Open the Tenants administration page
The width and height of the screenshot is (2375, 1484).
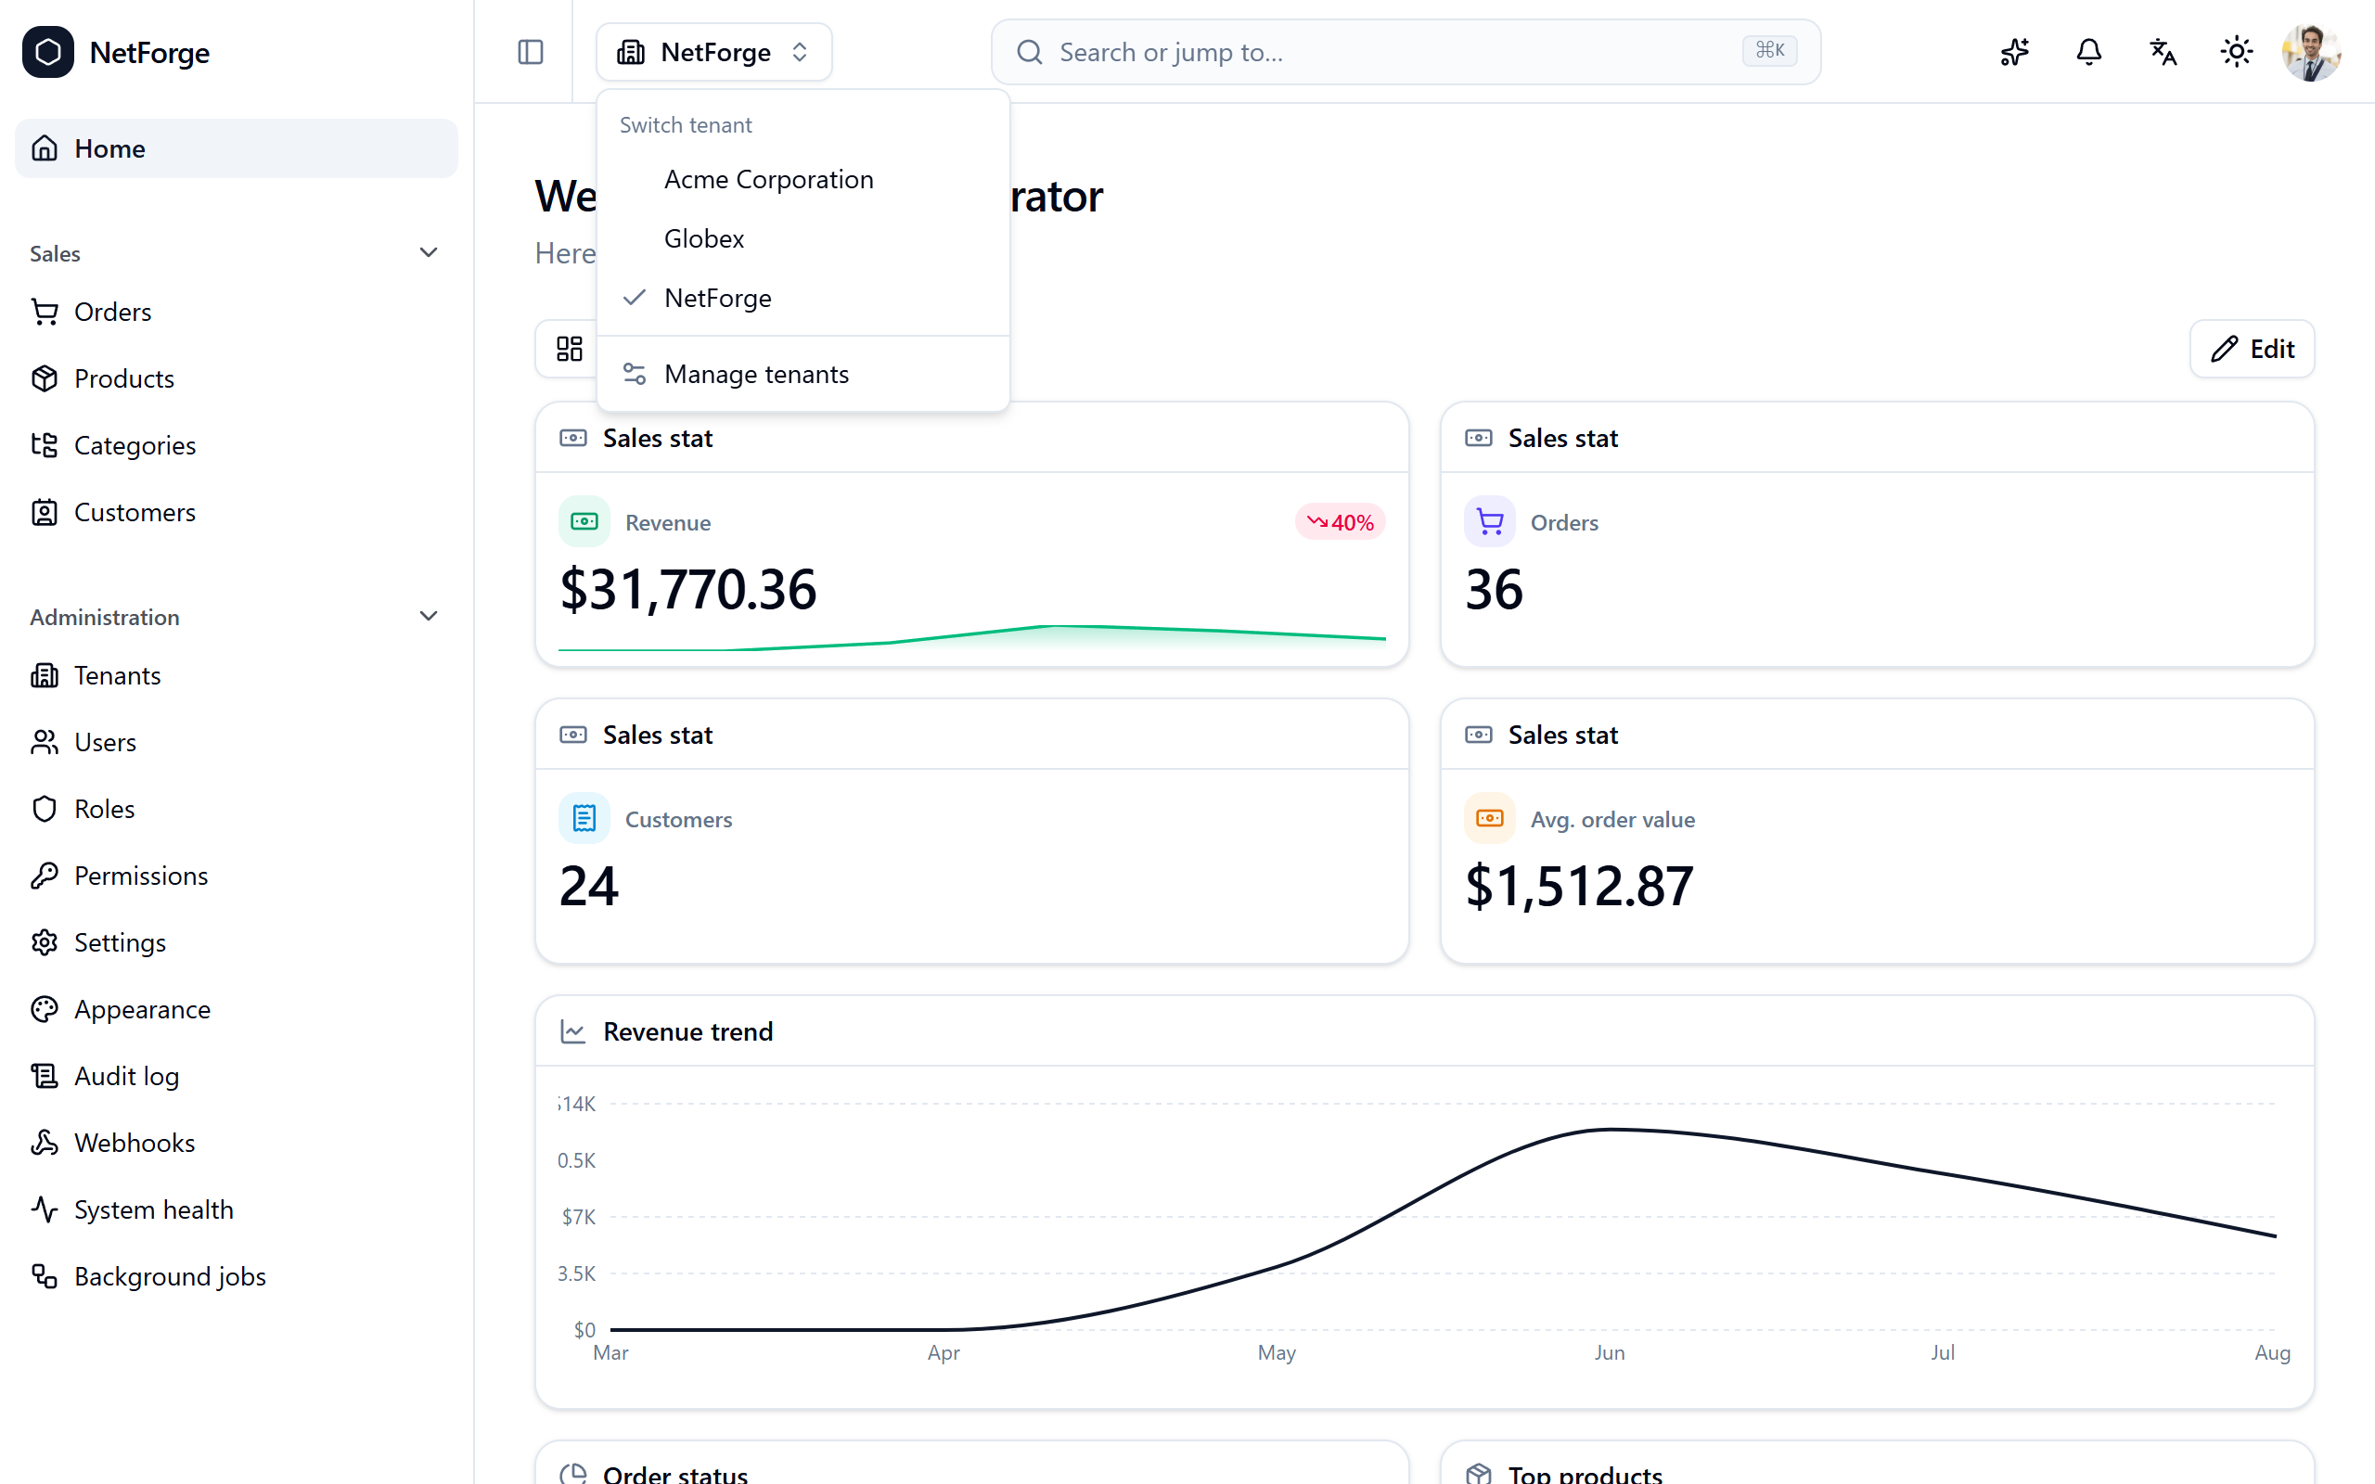point(237,675)
